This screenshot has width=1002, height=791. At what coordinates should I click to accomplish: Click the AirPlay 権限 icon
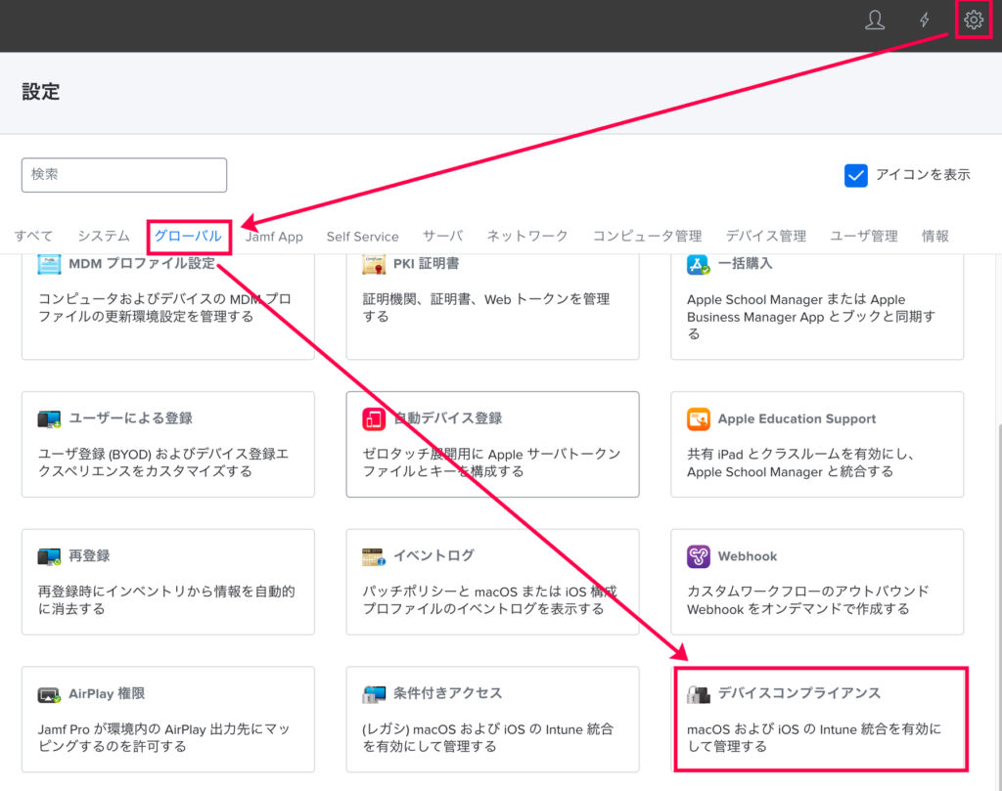tap(49, 694)
